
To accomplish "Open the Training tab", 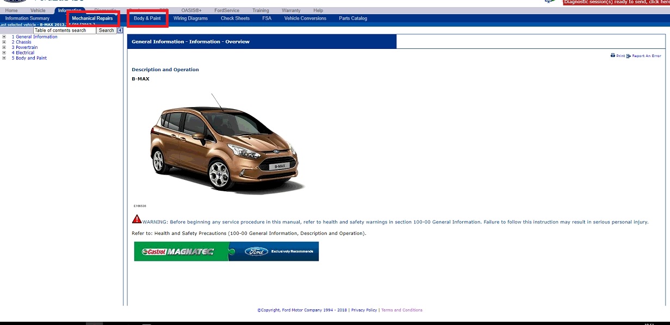I will click(x=261, y=10).
